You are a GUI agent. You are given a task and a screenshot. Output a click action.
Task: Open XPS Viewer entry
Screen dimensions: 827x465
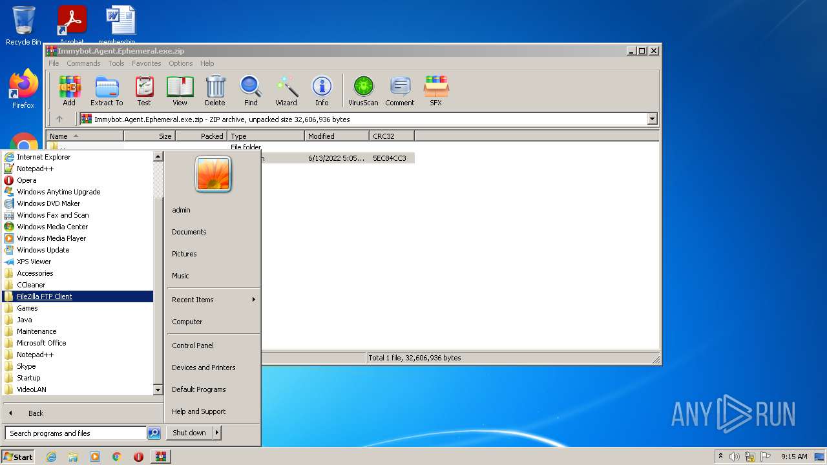(x=78, y=262)
